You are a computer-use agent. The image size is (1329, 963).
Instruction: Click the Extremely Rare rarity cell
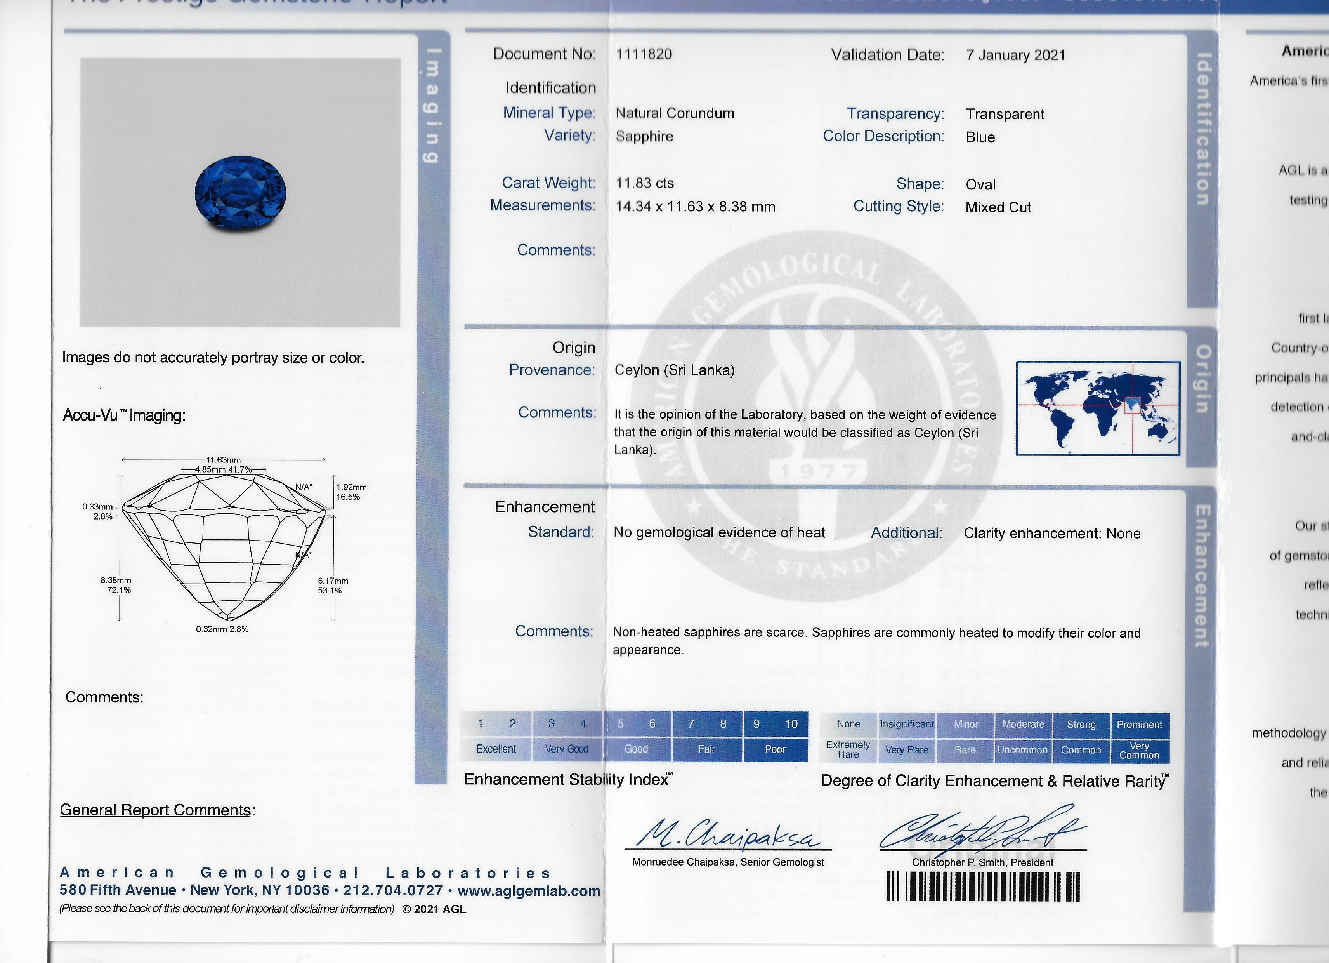pos(848,750)
